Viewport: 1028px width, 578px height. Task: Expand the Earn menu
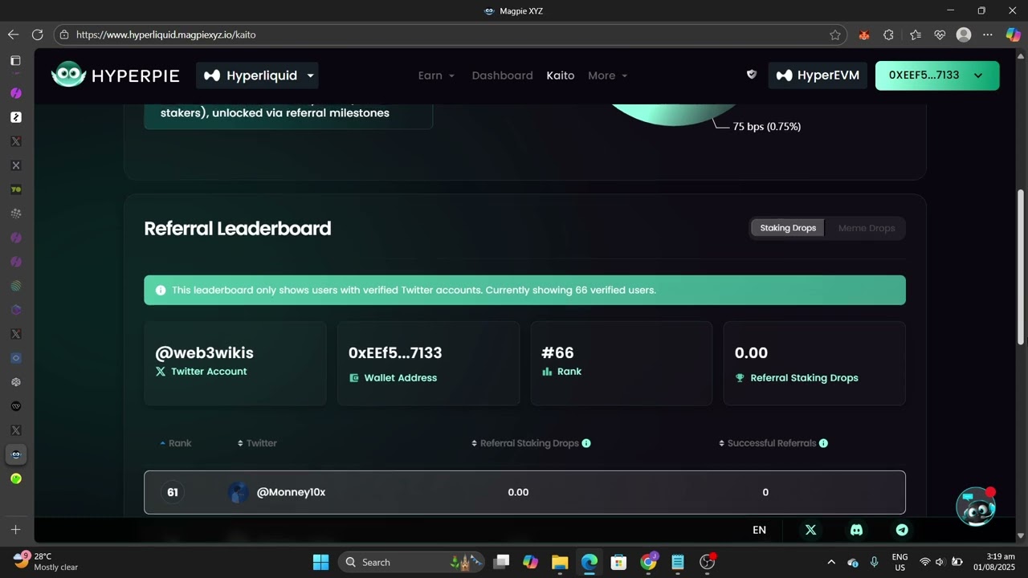[436, 75]
